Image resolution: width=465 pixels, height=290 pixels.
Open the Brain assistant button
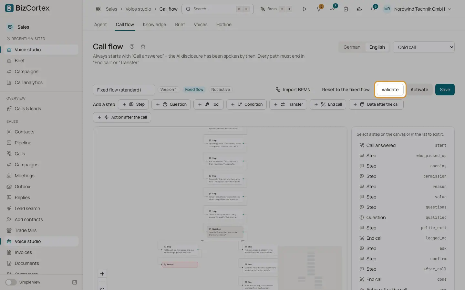[276, 9]
